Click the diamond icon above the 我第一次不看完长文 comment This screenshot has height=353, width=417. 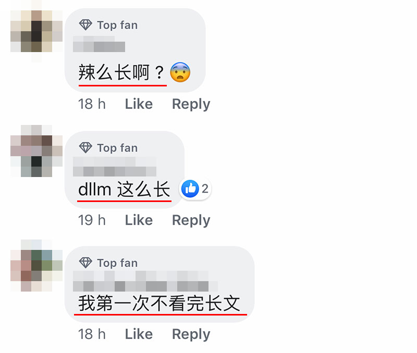(x=85, y=263)
